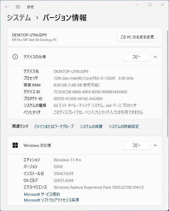
Task: Select device ID 7C563C58-6849-4903-B290-909061454A05
Action: [x=91, y=92]
